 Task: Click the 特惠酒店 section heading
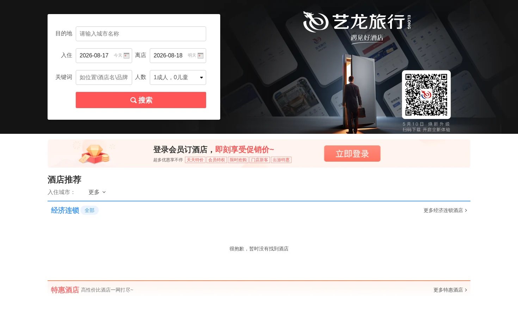(x=65, y=290)
